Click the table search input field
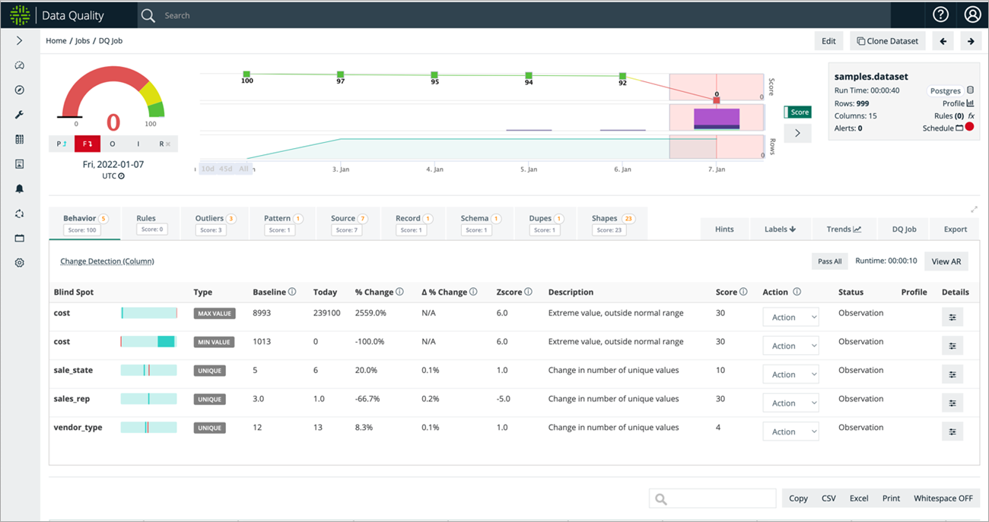 coord(712,498)
